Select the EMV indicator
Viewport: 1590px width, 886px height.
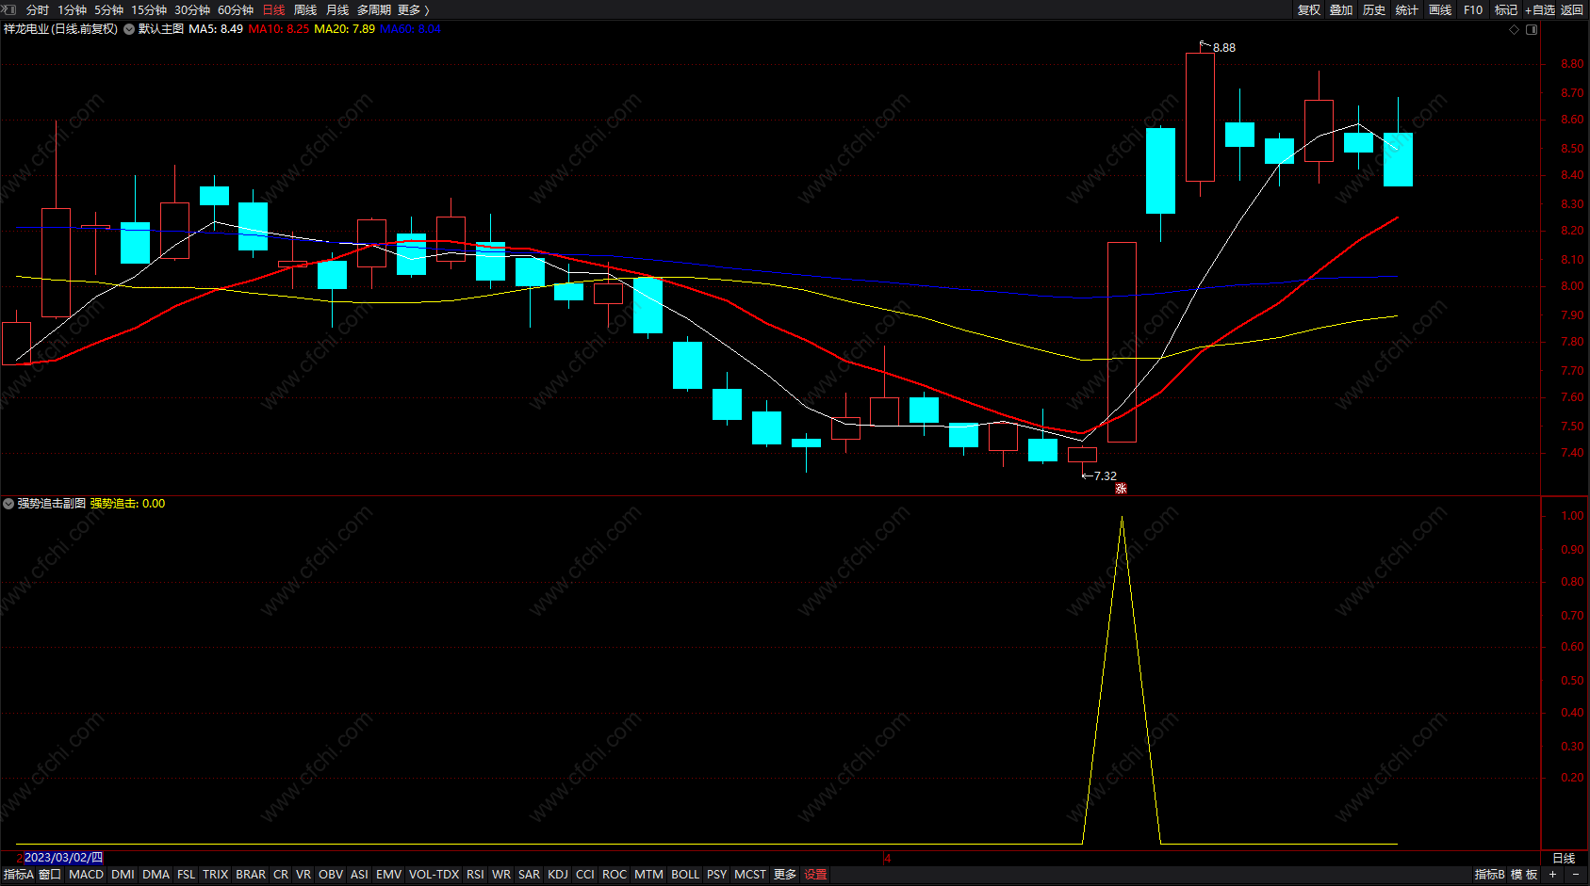tap(389, 874)
